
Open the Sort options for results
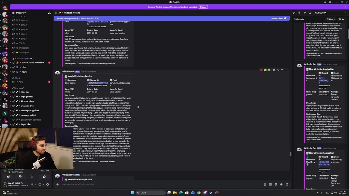click(342, 19)
